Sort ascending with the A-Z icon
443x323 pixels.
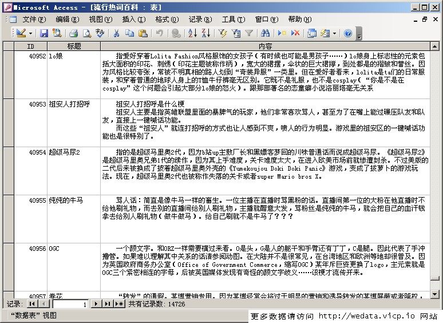point(193,33)
